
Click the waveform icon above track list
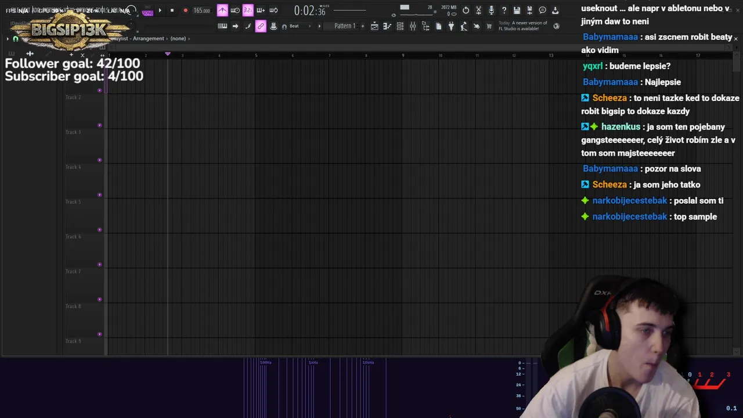coord(30,53)
